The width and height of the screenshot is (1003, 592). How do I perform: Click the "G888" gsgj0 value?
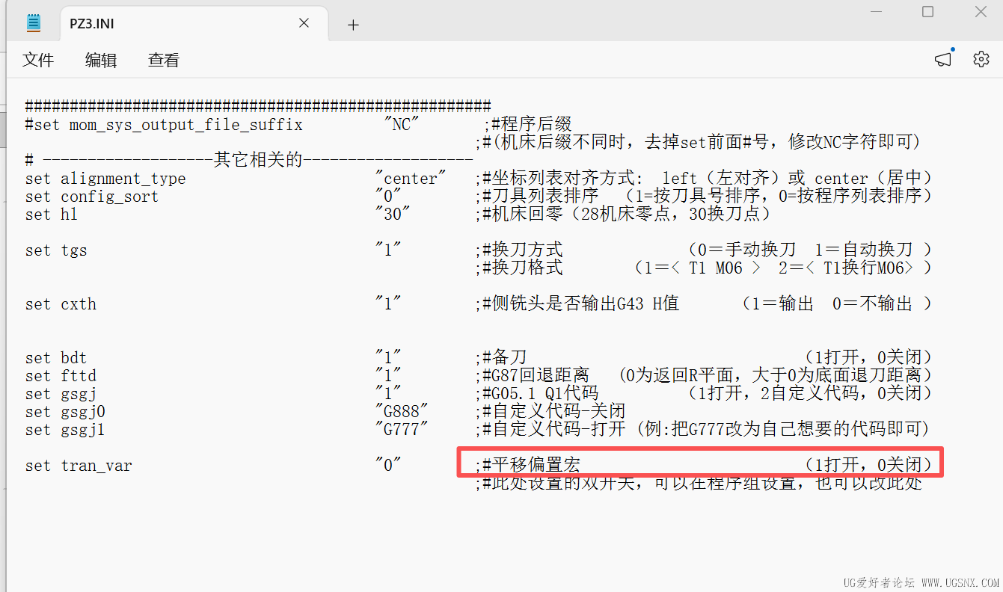pyautogui.click(x=402, y=411)
